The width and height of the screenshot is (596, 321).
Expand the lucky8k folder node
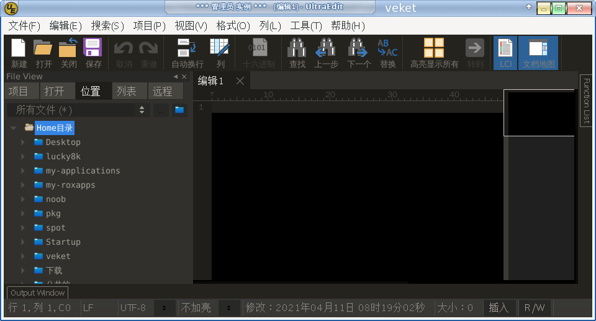(23, 156)
